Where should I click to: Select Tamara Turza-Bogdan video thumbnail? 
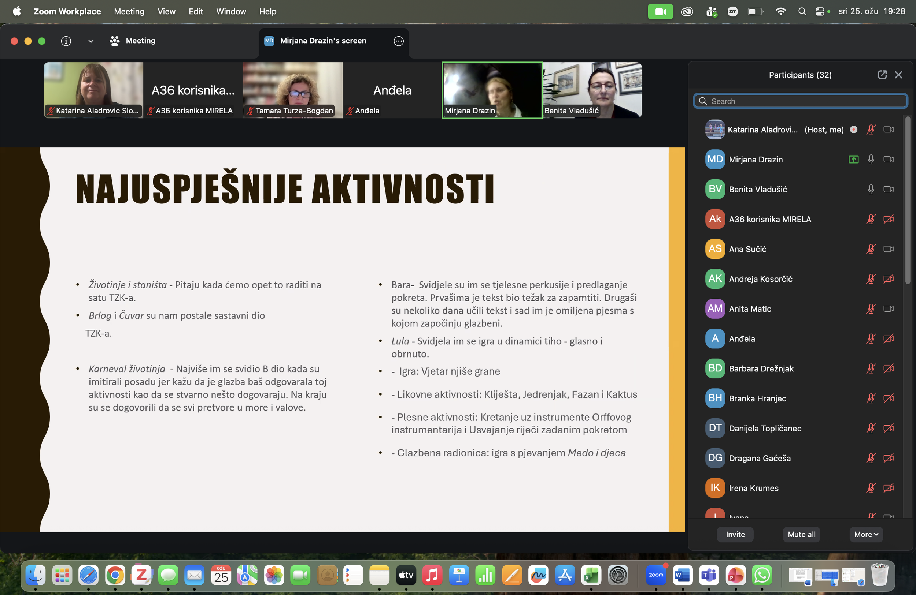coord(292,90)
